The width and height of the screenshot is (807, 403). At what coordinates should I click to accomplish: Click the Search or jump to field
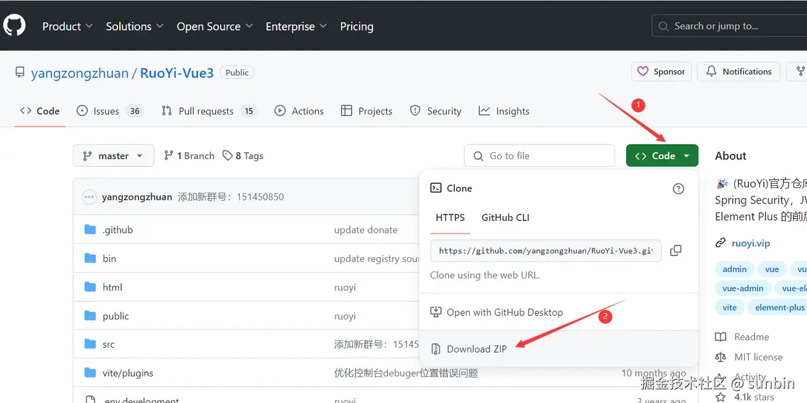click(x=729, y=26)
